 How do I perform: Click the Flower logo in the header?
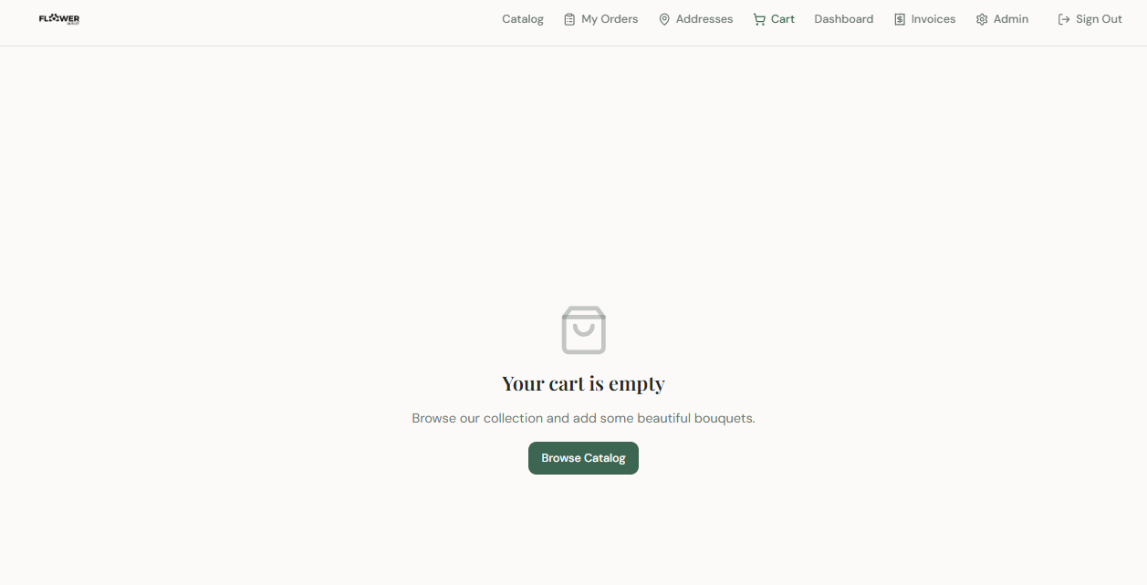pyautogui.click(x=59, y=19)
